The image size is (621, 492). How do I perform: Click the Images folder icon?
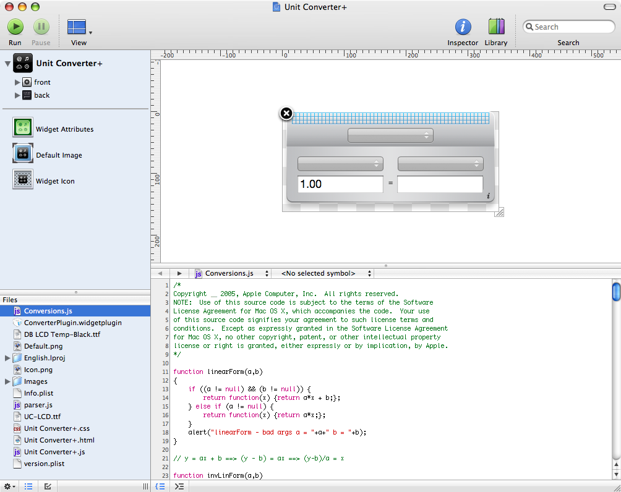click(17, 381)
